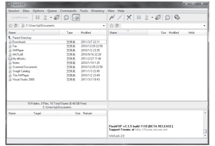Sort remote files by Size column

pos(157,33)
